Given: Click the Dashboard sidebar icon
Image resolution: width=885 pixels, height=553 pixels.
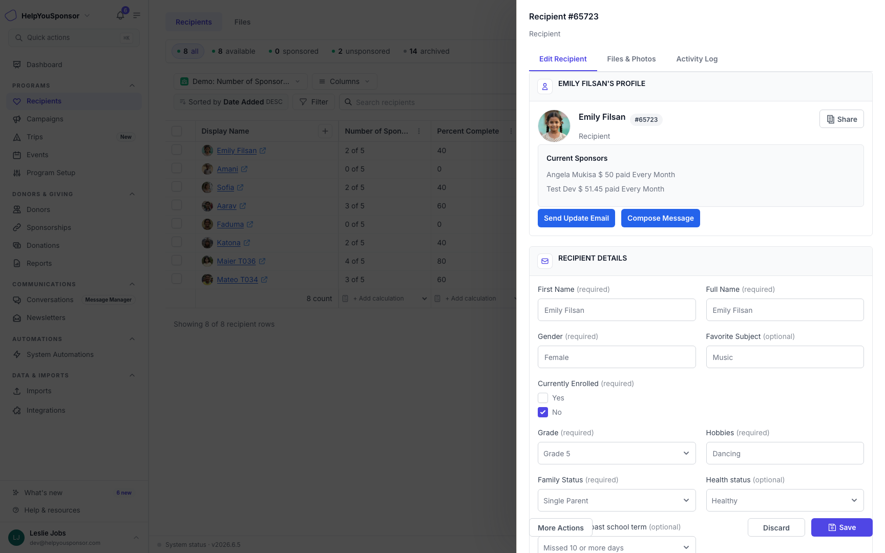Looking at the screenshot, I should point(17,65).
